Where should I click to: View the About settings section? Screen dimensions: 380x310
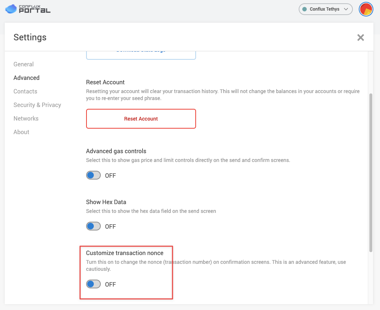pyautogui.click(x=21, y=132)
